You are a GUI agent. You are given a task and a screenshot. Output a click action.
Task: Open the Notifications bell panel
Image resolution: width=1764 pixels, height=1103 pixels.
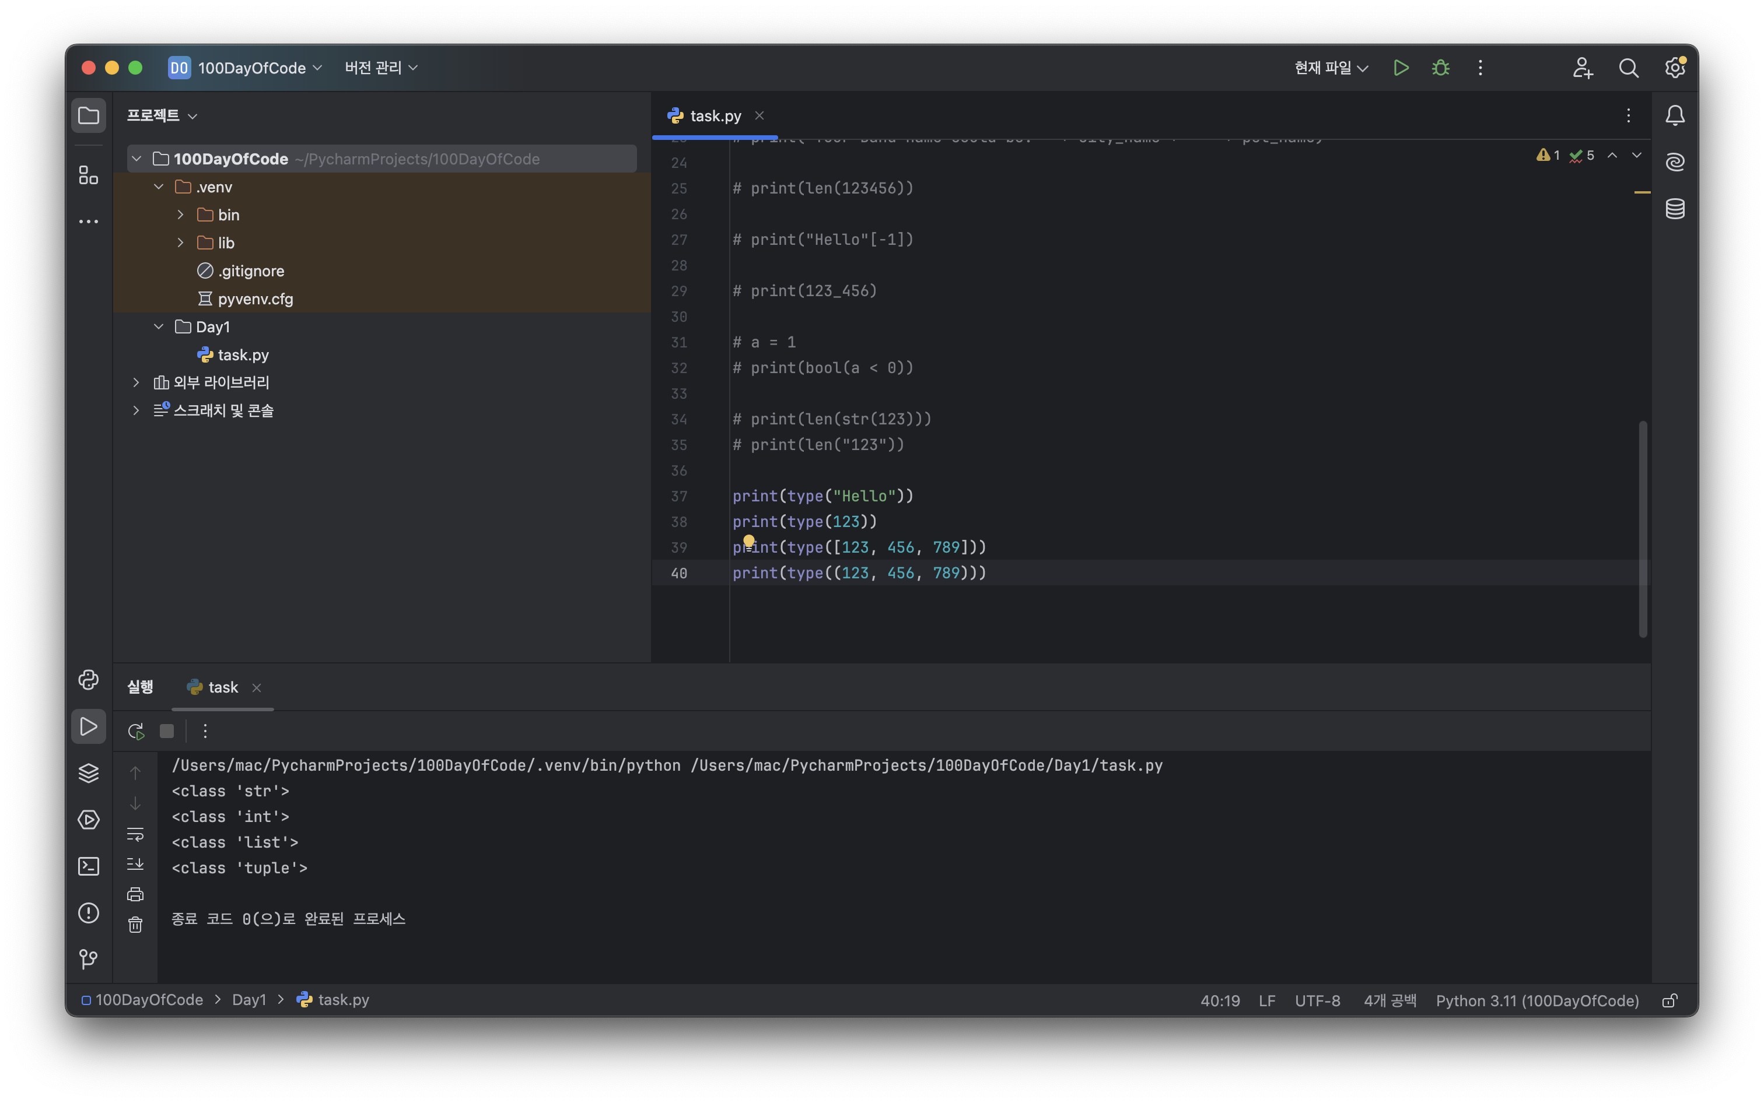pyautogui.click(x=1674, y=115)
